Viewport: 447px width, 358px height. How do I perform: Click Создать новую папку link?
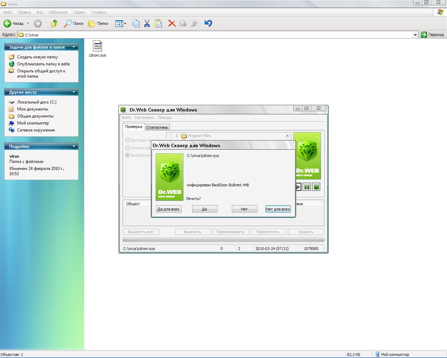pos(37,57)
